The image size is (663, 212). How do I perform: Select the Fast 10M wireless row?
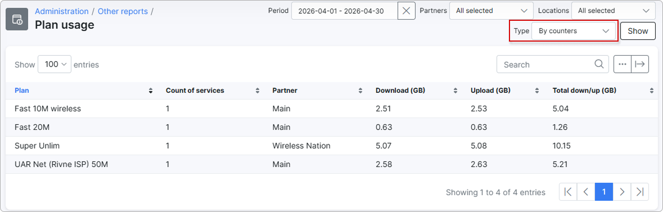point(331,109)
